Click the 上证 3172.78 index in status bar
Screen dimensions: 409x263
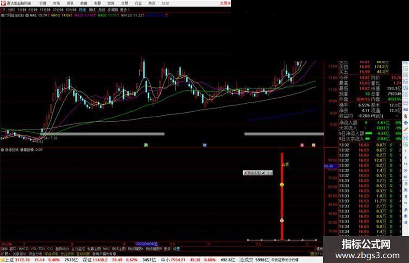pyautogui.click(x=17, y=260)
